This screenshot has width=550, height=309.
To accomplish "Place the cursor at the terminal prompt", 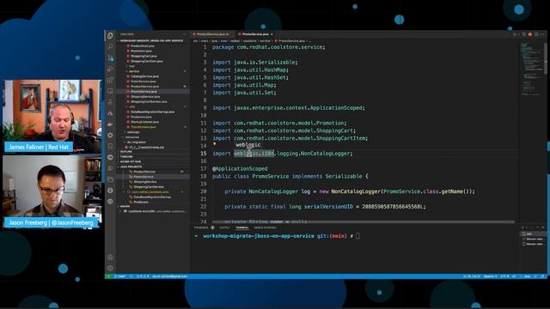I will click(x=357, y=236).
